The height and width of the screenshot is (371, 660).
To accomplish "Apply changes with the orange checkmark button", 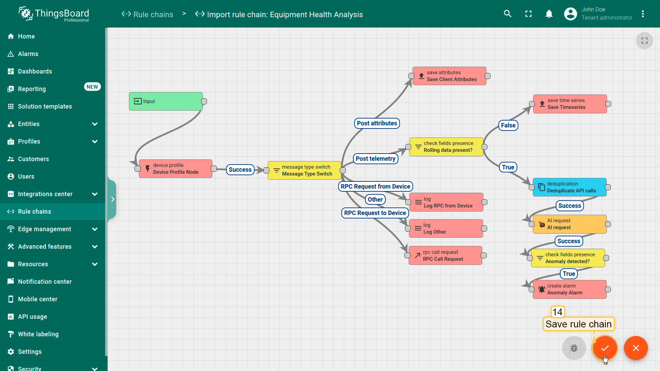I will pyautogui.click(x=605, y=348).
